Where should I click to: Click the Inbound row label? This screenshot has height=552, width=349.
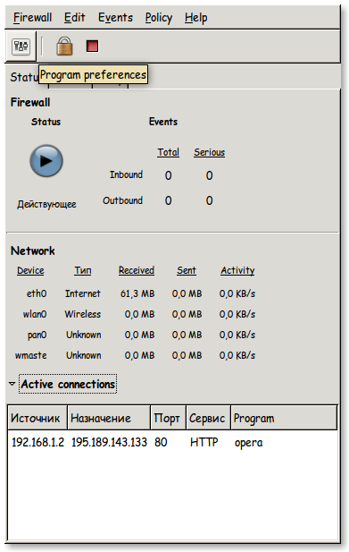[x=126, y=174]
